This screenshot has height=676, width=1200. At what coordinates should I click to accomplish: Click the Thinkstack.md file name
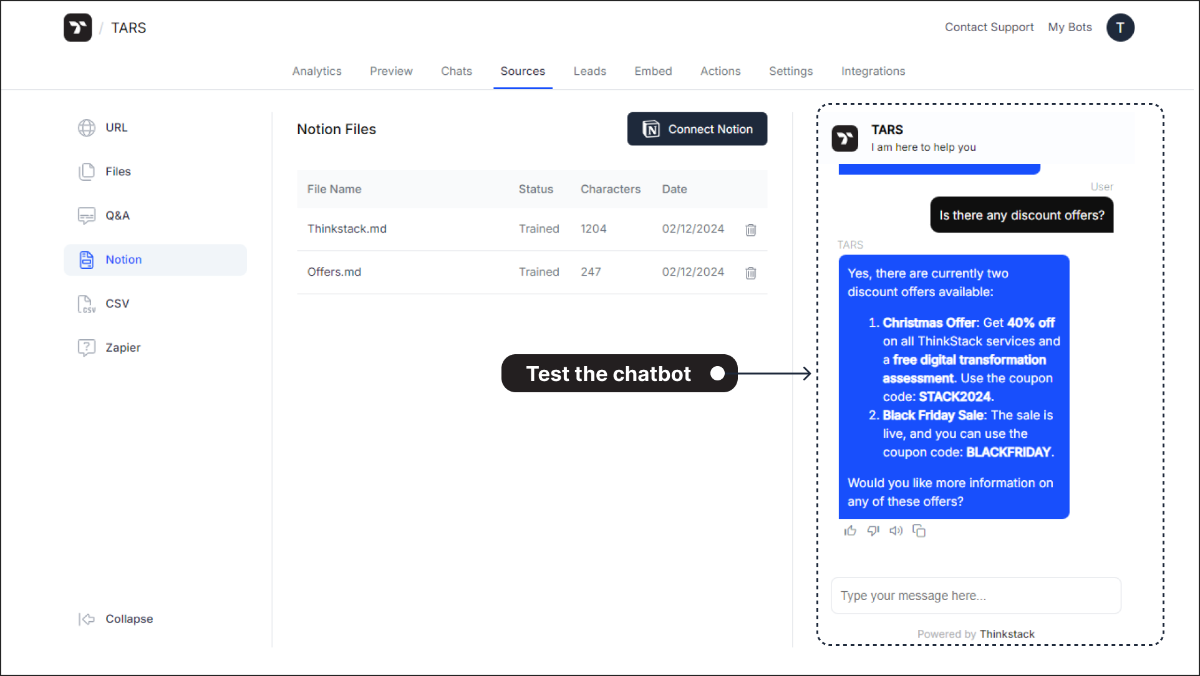point(347,229)
